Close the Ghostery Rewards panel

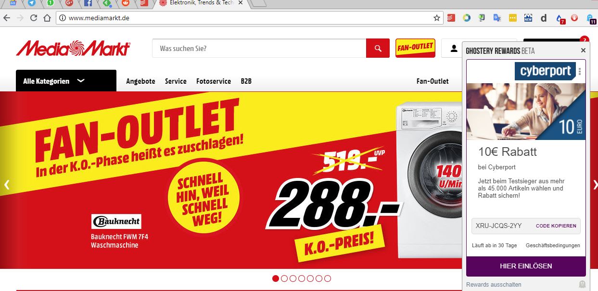click(x=583, y=51)
